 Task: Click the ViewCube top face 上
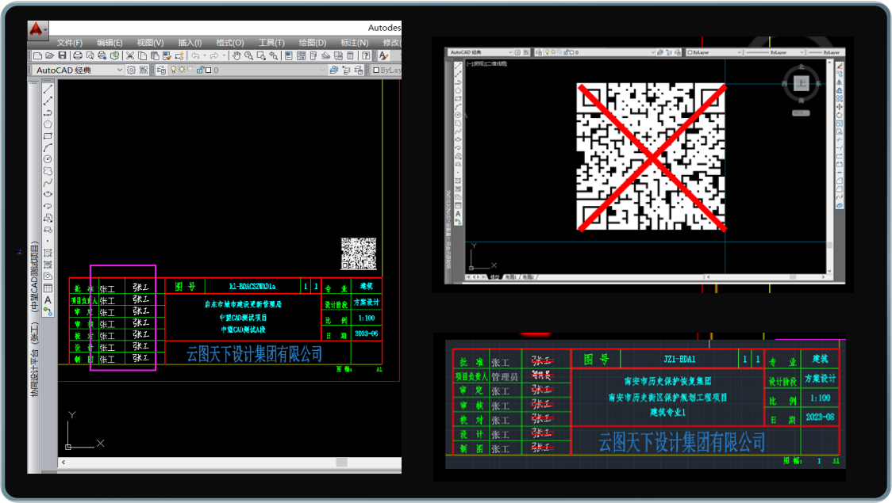click(x=802, y=83)
